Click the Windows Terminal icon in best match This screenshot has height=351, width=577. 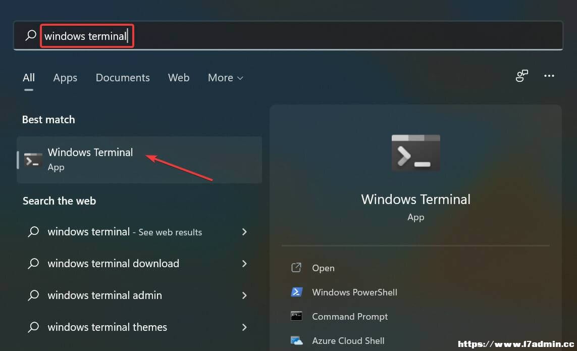pyautogui.click(x=33, y=160)
